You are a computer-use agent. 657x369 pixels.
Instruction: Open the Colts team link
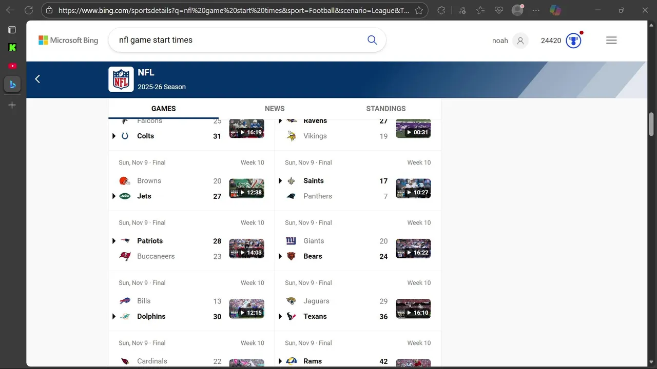146,136
